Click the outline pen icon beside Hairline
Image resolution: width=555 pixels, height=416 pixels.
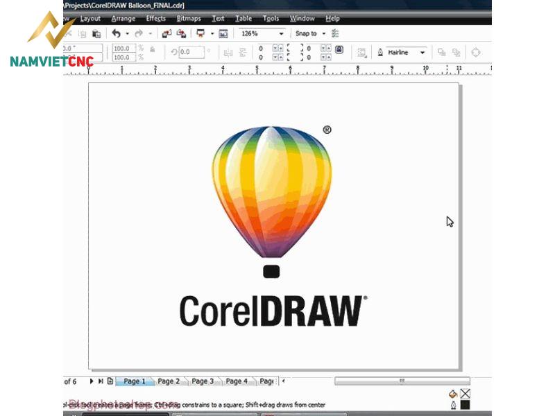coord(380,53)
